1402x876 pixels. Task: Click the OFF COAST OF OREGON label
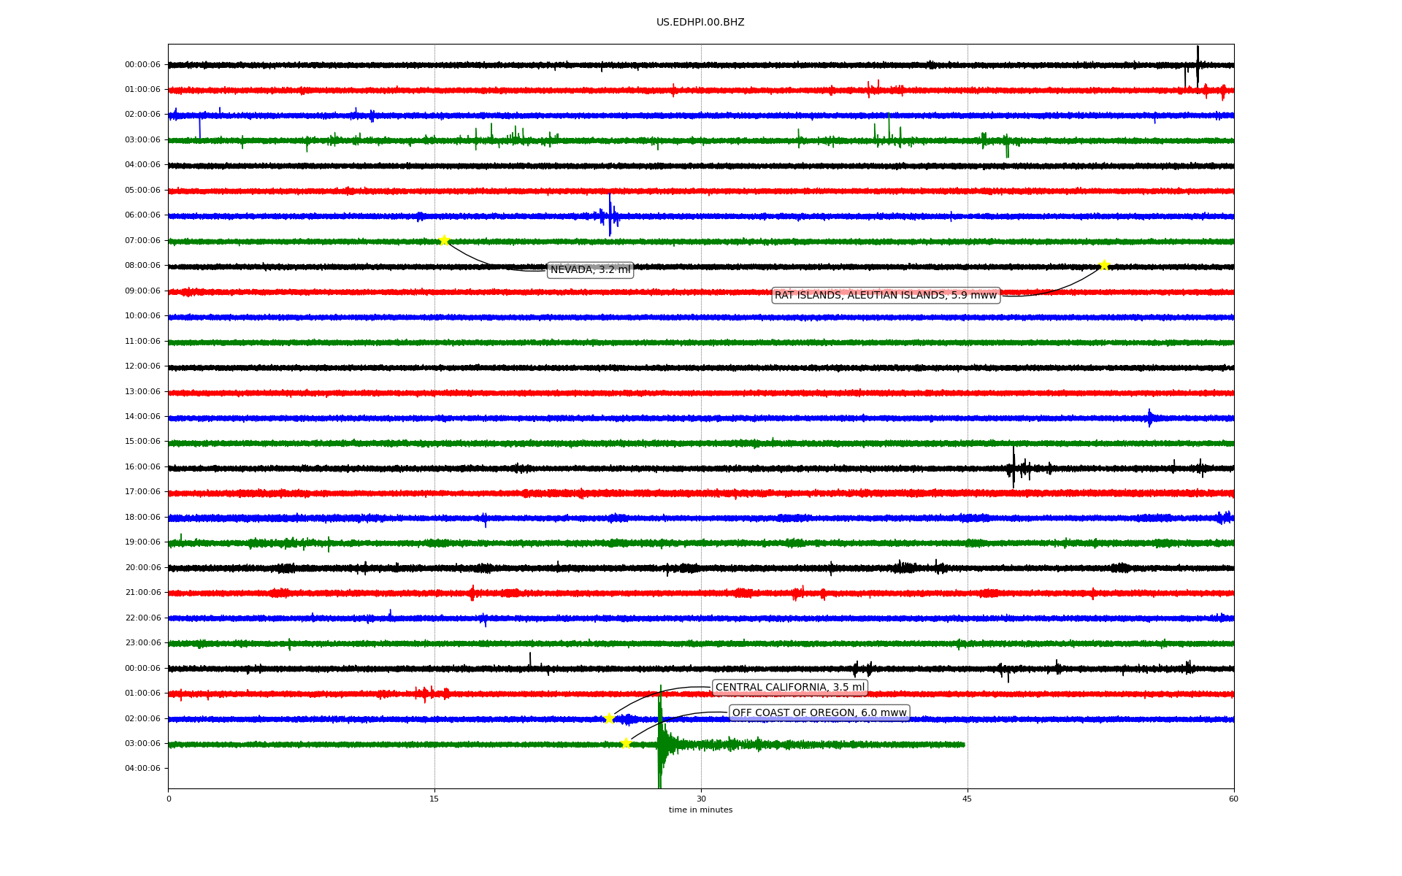[819, 713]
